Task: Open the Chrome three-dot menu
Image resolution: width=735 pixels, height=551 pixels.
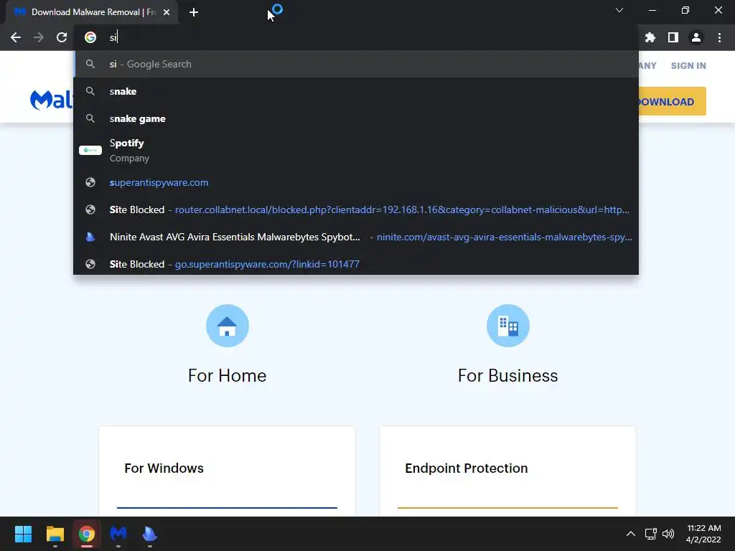Action: [719, 37]
